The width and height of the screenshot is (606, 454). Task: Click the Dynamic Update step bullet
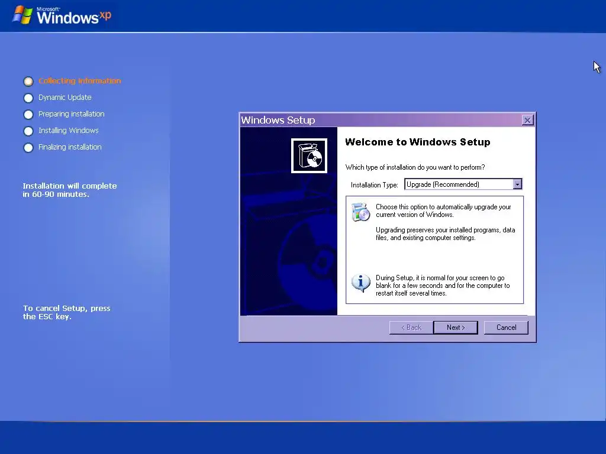(x=28, y=98)
